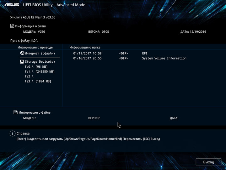226x170 pixels.
Task: Click the Storage Device(s) disk icon
Action: coord(22,62)
